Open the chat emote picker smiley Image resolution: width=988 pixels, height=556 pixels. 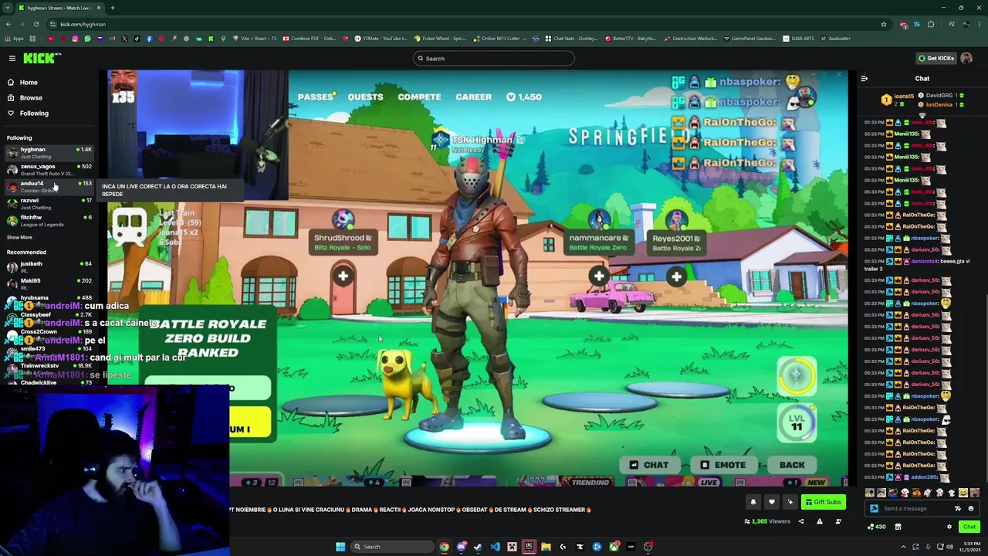(971, 509)
